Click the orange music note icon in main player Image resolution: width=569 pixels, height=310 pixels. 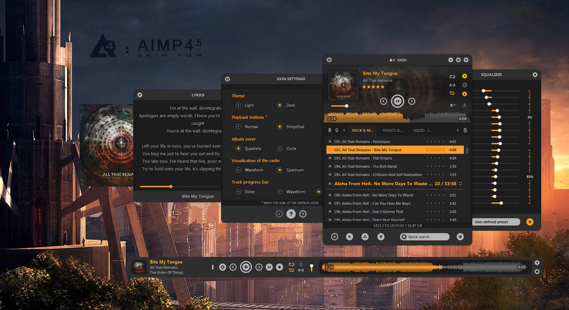click(465, 93)
